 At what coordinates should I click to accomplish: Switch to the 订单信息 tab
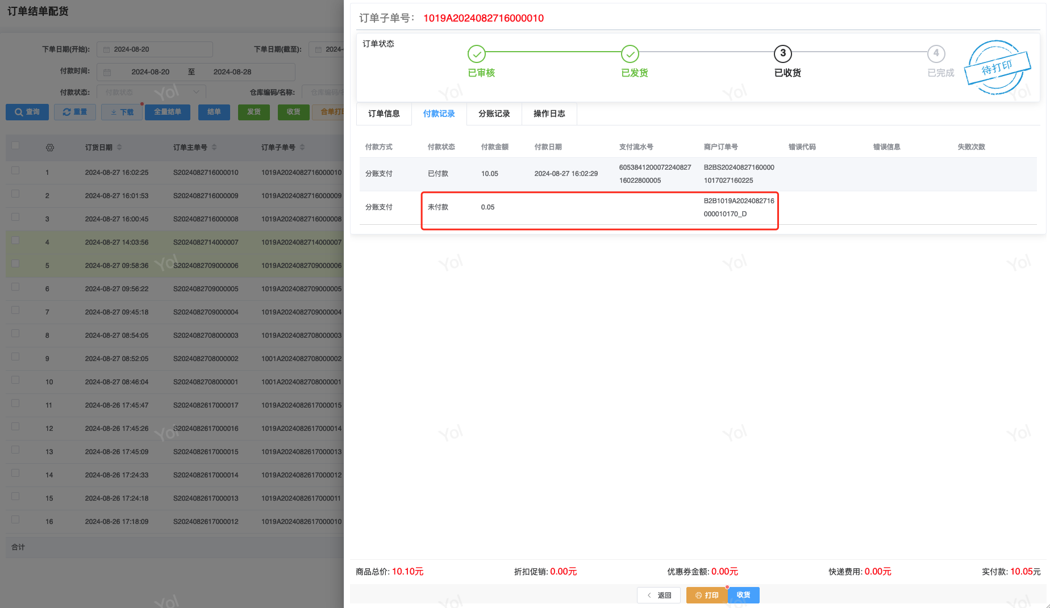(x=384, y=114)
